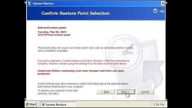Click the Next button to start restoration
Image resolution: width=192 pixels, height=108 pixels.
[126, 92]
